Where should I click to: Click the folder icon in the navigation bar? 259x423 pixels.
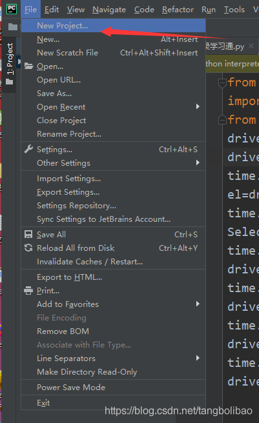13,26
